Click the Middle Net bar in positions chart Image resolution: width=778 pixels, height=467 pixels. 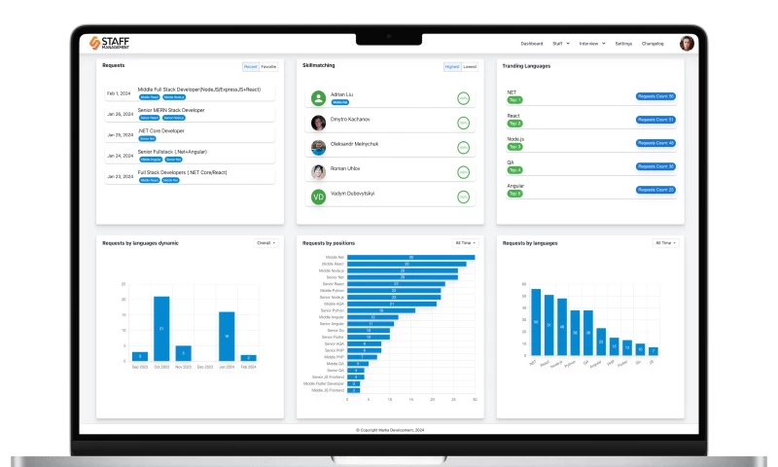click(410, 258)
